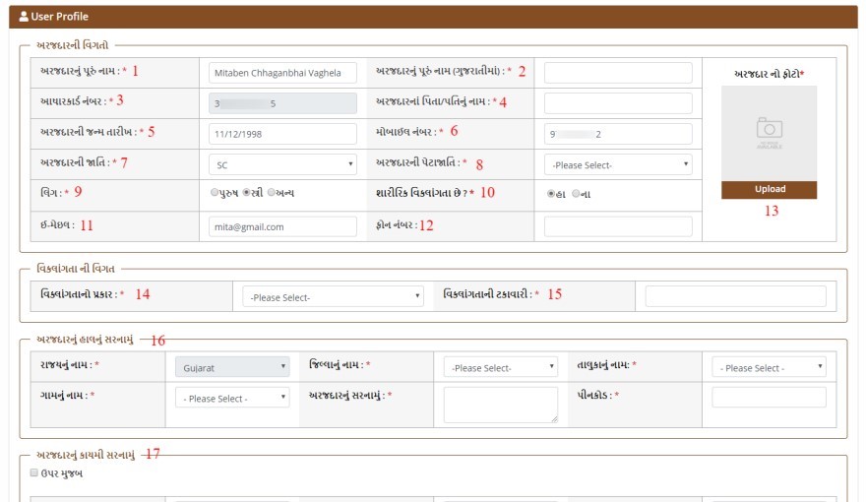866x502 pixels.
Task: Choose હા for physical disability
Action: [x=551, y=194]
